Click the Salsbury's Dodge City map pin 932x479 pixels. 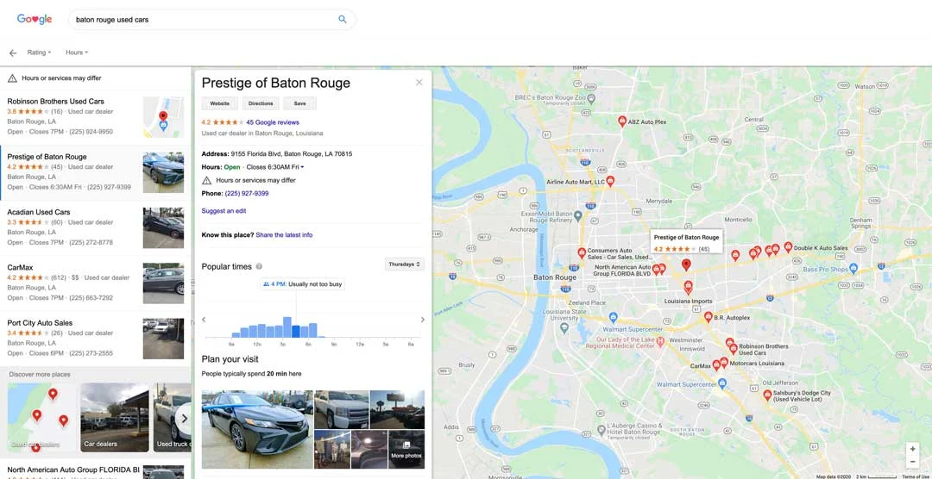(767, 395)
